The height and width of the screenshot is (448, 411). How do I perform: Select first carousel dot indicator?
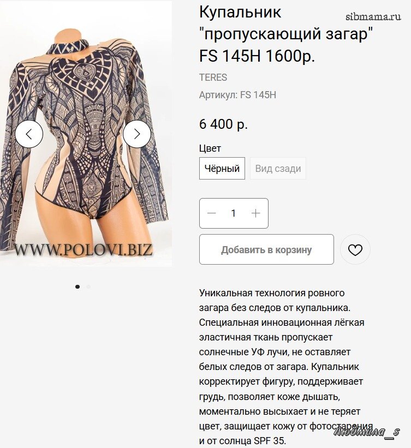point(78,286)
